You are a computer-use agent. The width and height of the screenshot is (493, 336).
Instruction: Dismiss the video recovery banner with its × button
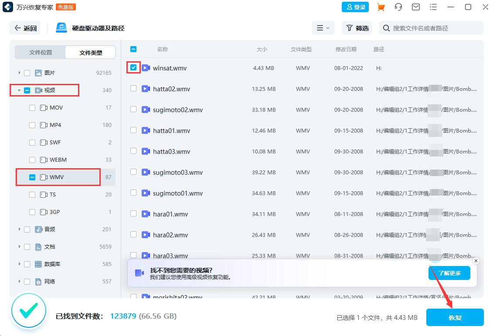click(x=476, y=261)
